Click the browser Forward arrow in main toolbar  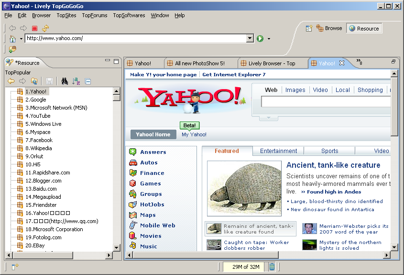(23, 28)
